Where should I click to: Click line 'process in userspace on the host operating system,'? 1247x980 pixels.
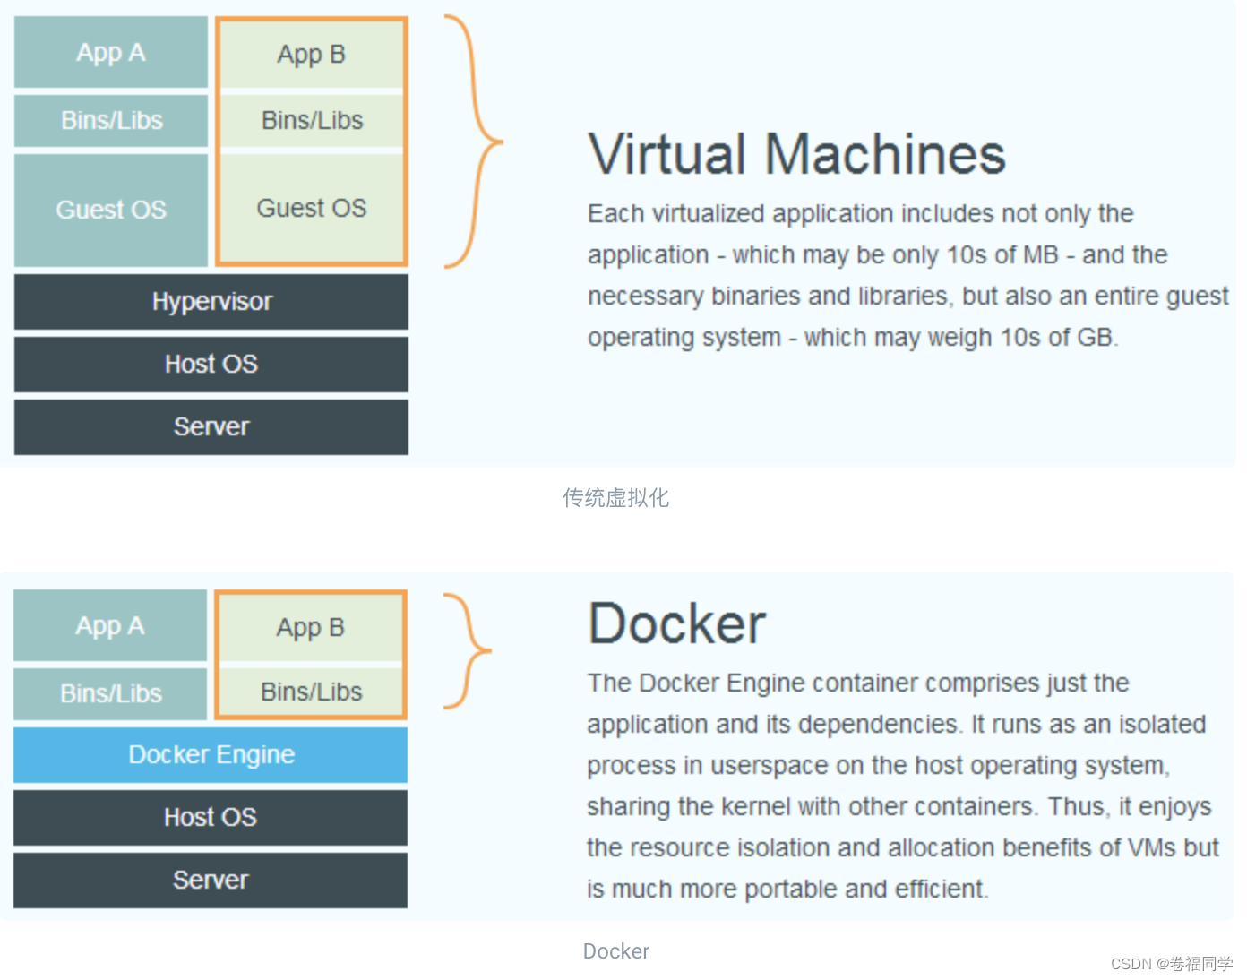879,766
